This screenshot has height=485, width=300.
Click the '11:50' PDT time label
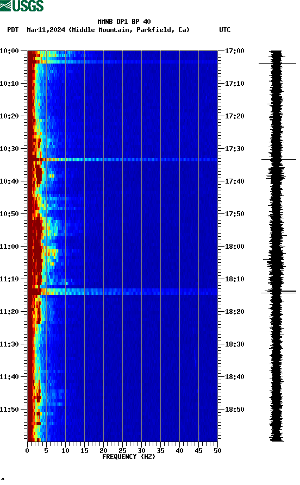point(9,409)
